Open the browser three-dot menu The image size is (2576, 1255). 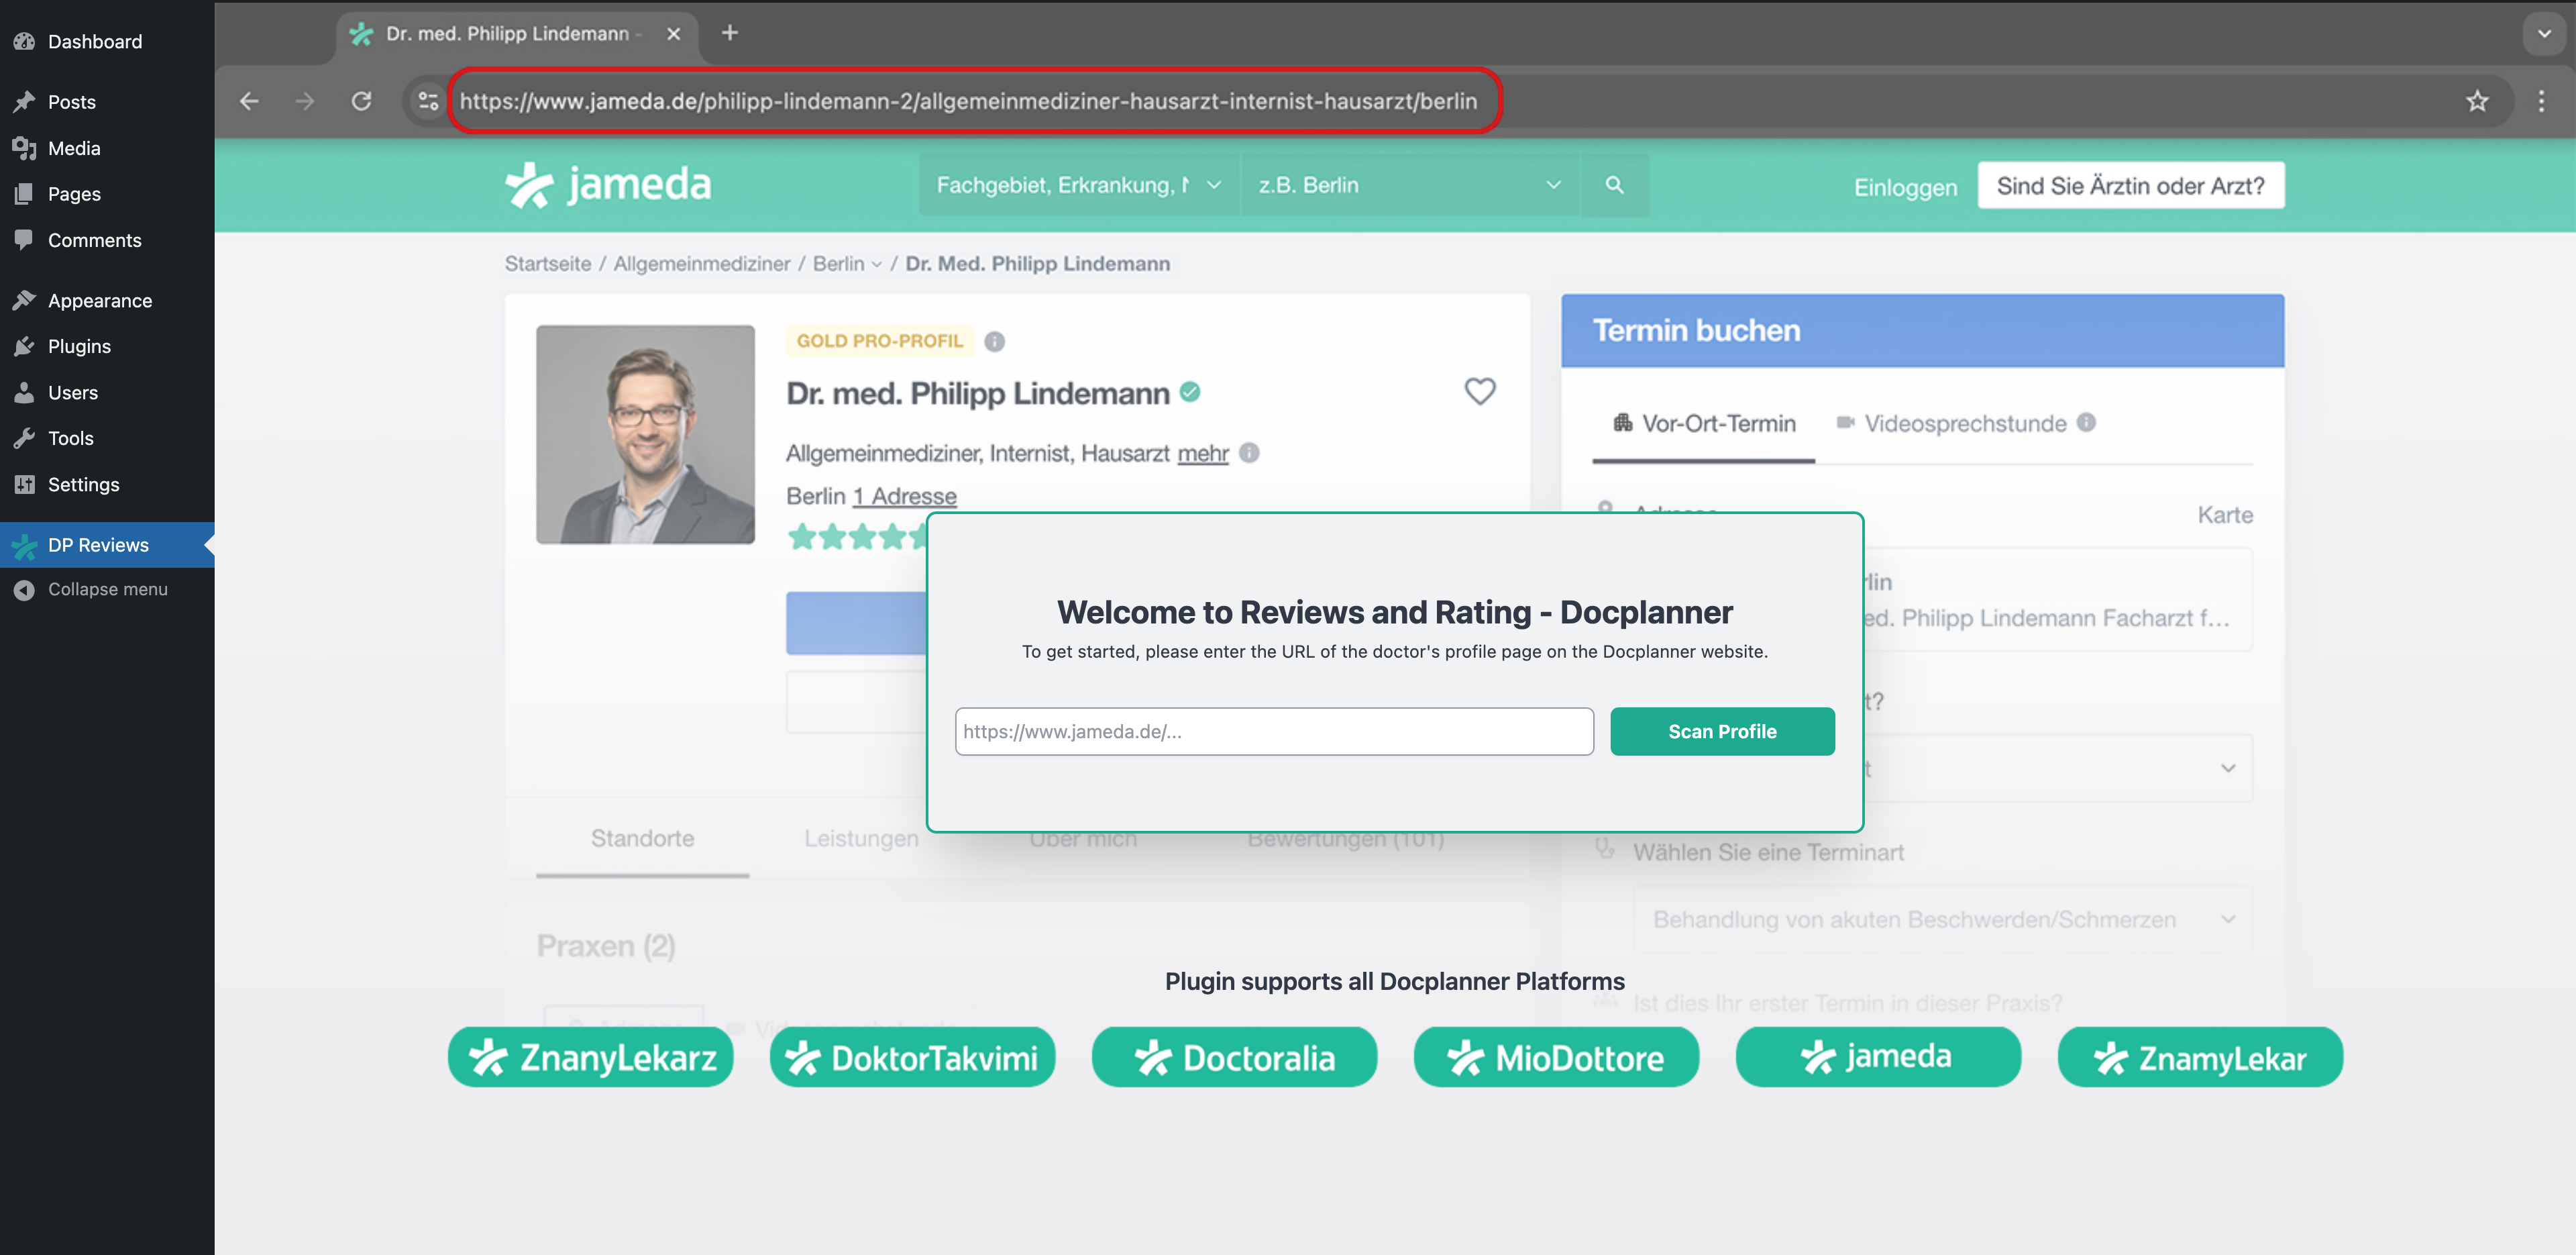click(x=2541, y=101)
